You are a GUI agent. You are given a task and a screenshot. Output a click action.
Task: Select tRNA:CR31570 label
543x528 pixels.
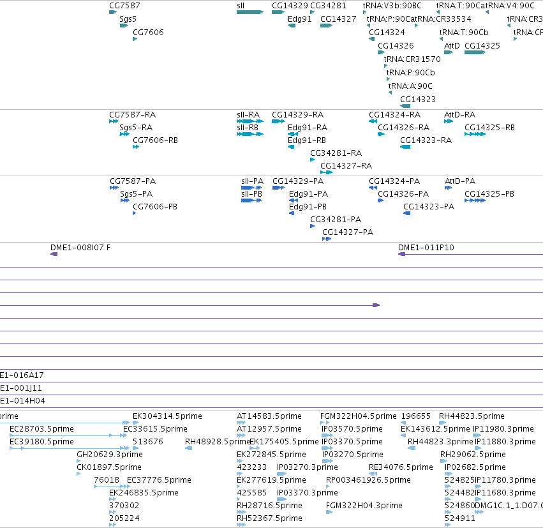[412, 59]
